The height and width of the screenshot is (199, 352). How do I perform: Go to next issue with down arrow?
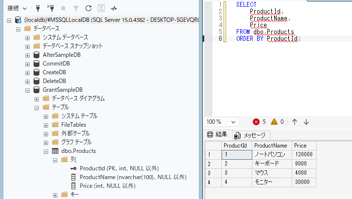306,122
